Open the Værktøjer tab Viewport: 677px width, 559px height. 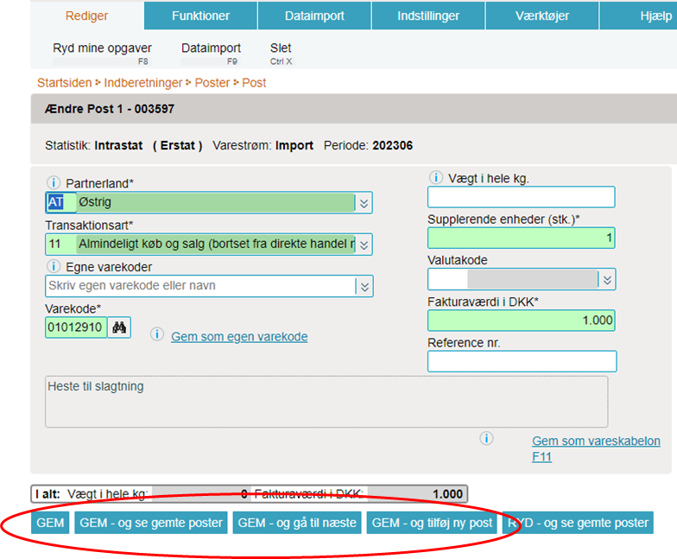(542, 16)
